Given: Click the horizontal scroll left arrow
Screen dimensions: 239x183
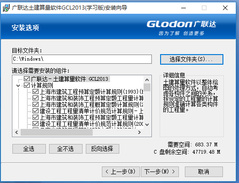Looking at the screenshot, I should (17, 132).
